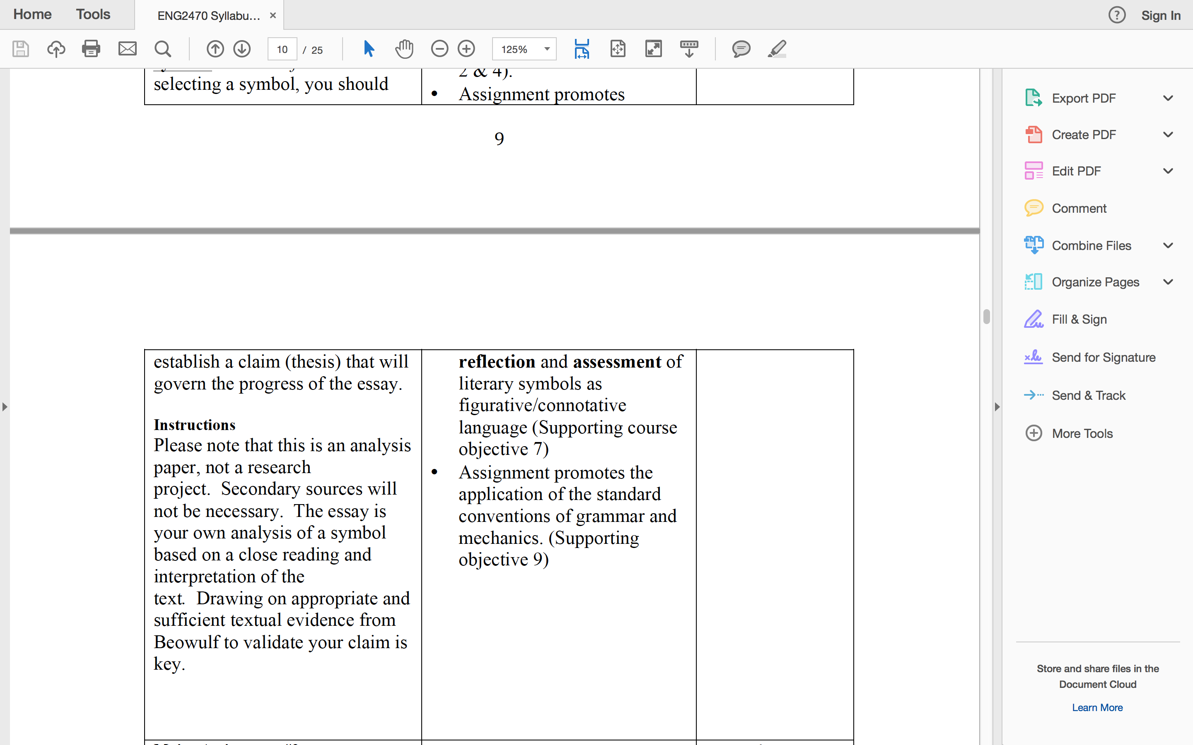The image size is (1193, 745).
Task: Open Organize Pages tool
Action: (x=1095, y=282)
